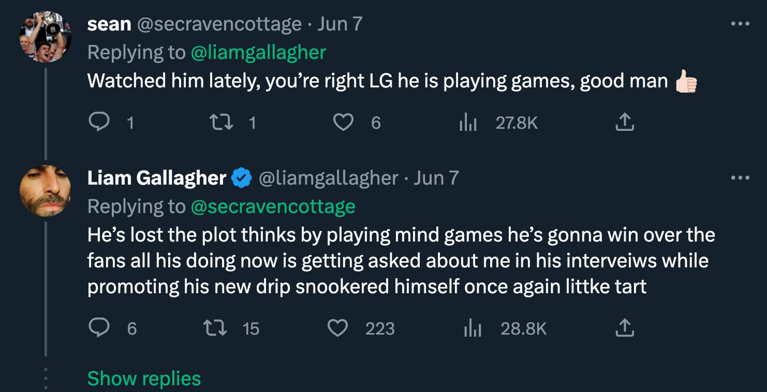Reply to sean's tweet
Image resolution: width=767 pixels, height=392 pixels.
98,122
